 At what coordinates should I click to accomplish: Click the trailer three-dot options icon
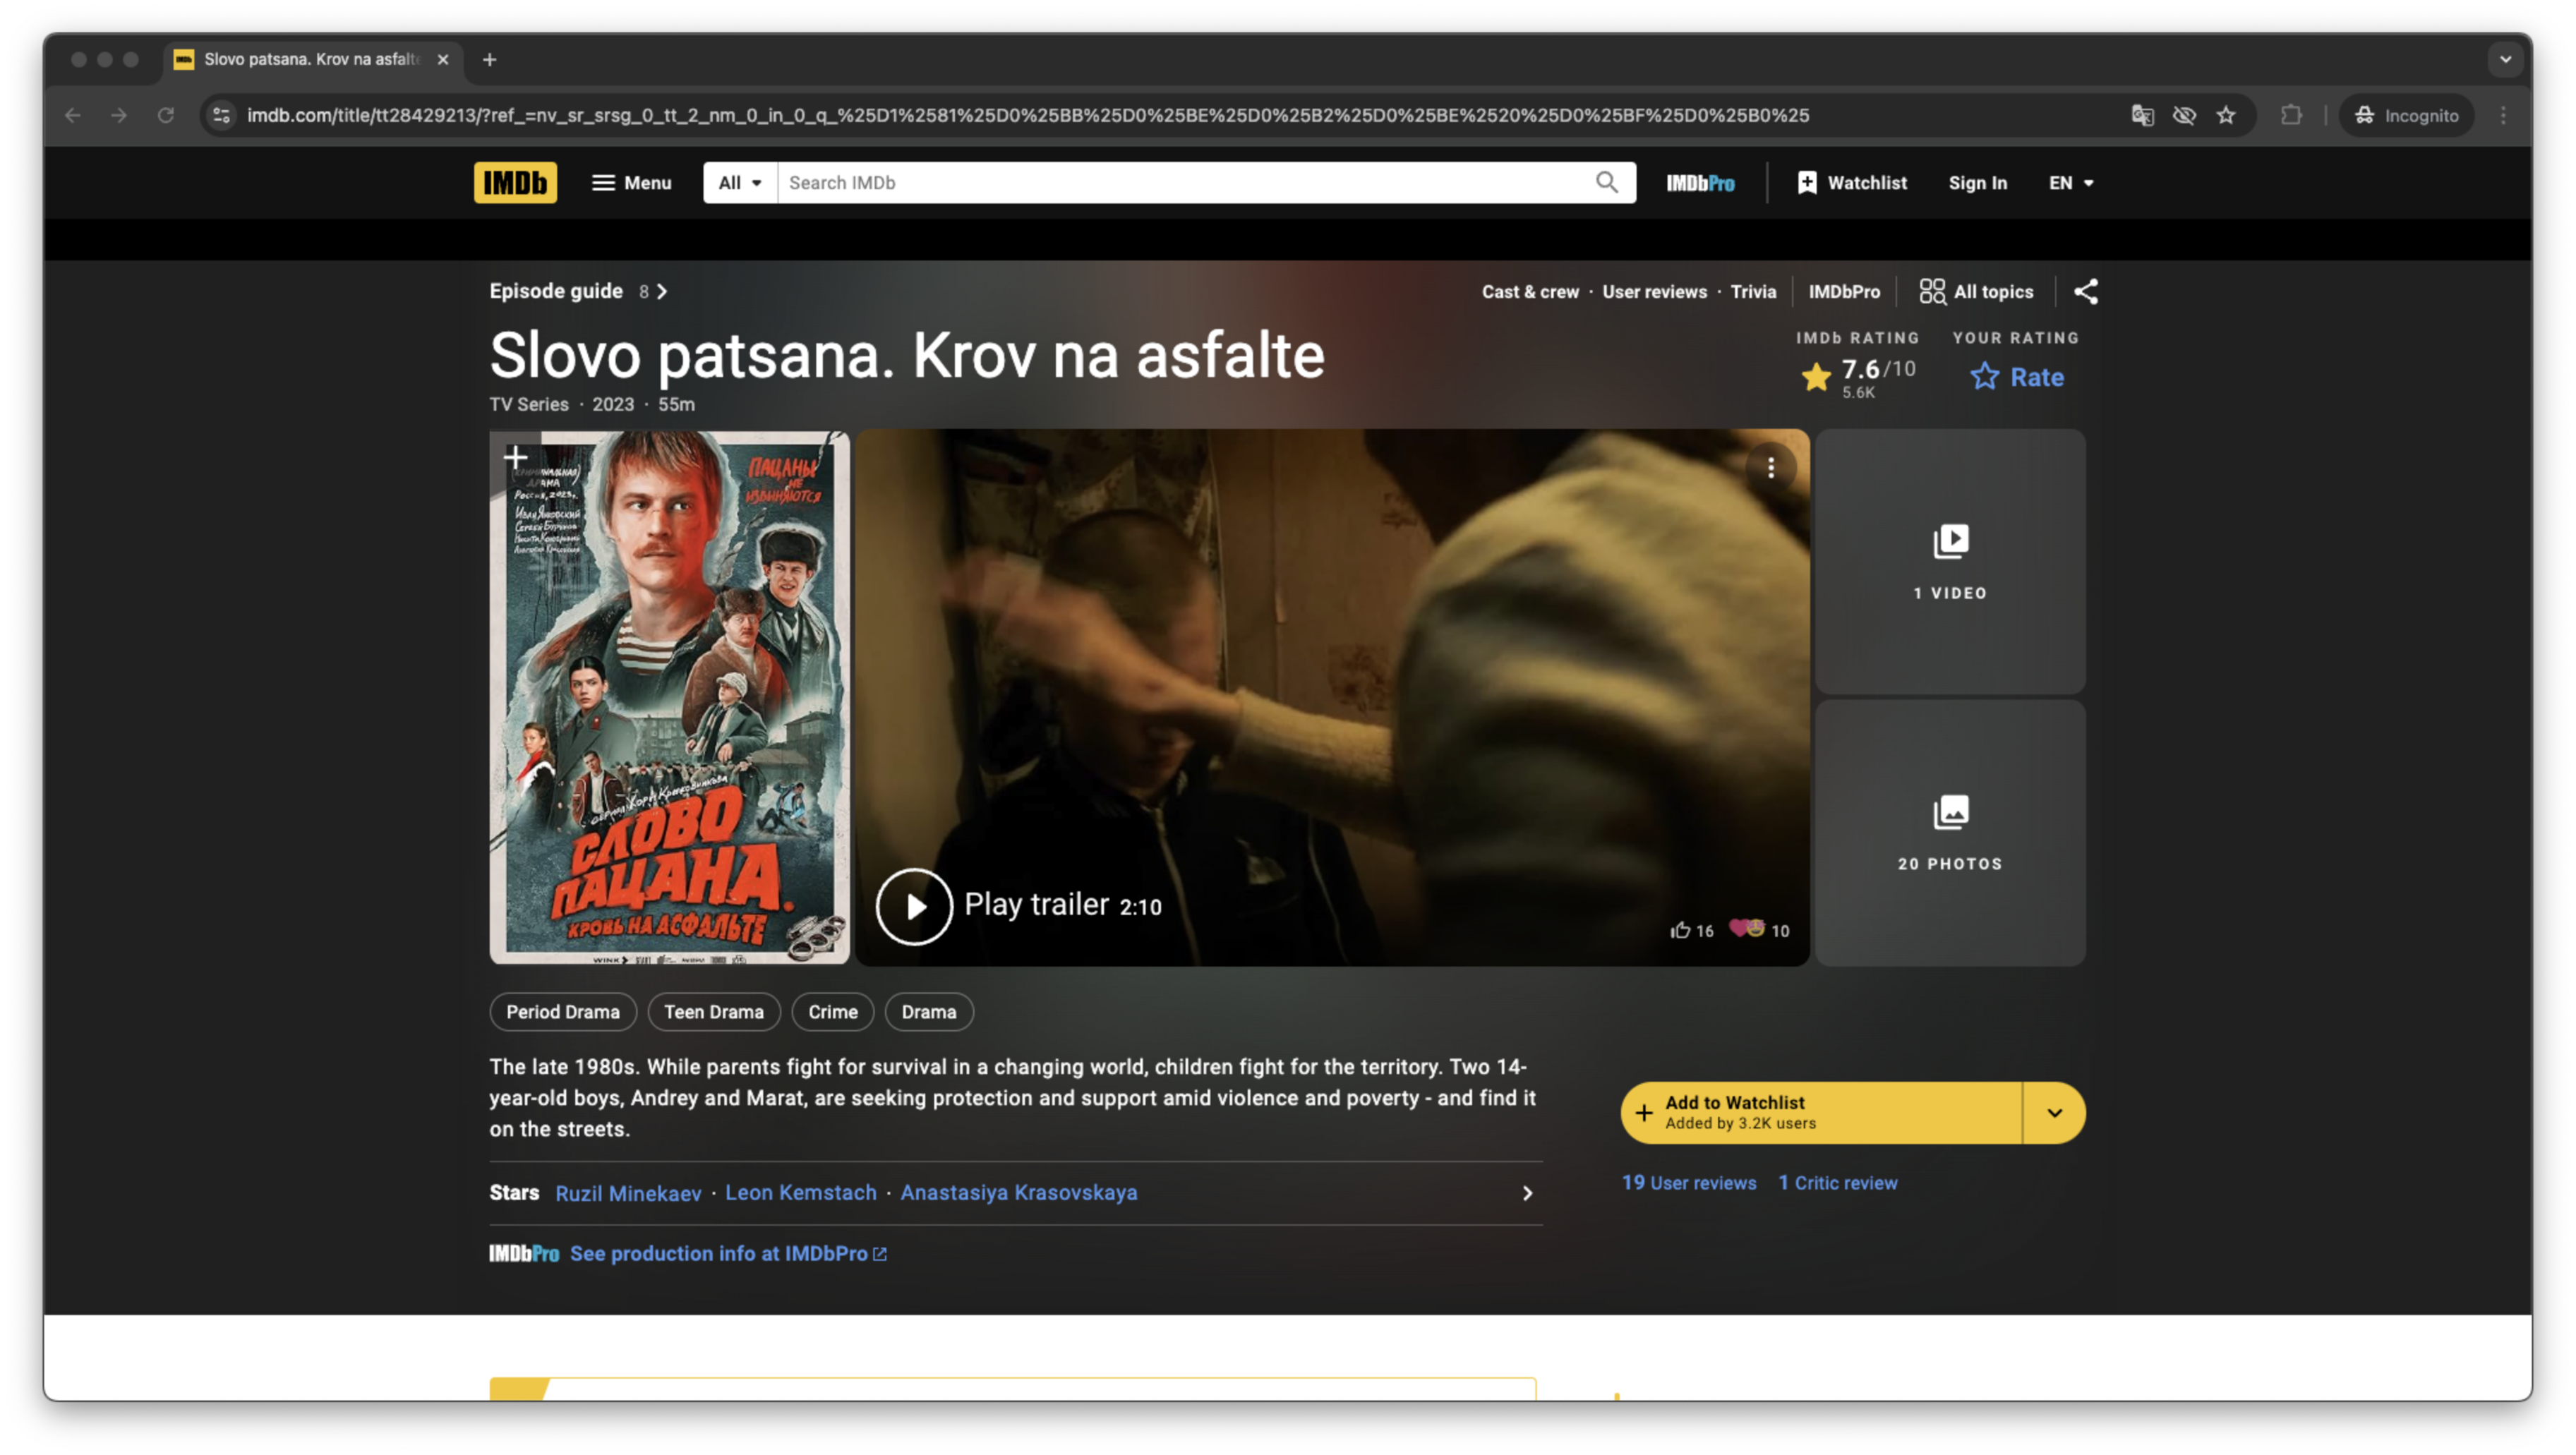(x=1770, y=467)
